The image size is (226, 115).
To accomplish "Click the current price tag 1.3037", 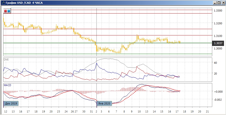I will tap(218, 43).
